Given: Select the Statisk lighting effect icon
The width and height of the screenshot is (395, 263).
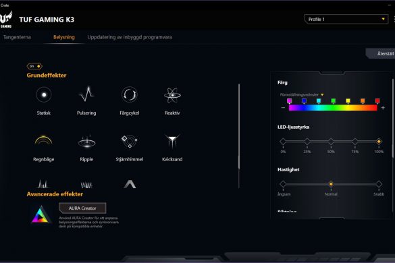Looking at the screenshot, I should click(44, 95).
